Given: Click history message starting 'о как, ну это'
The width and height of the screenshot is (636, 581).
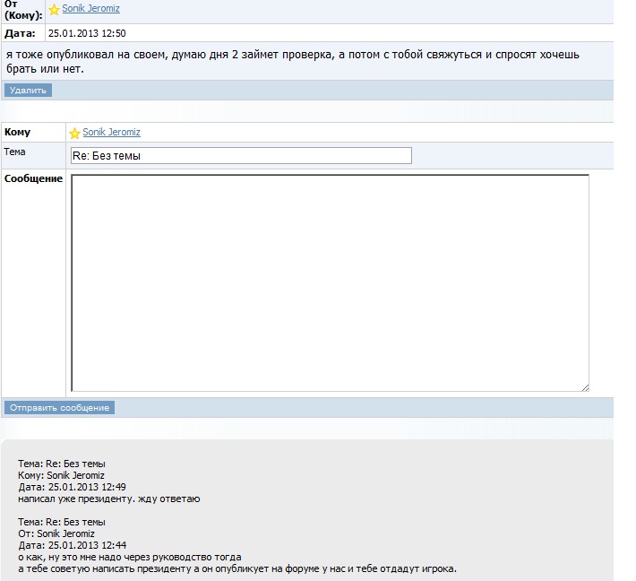Looking at the screenshot, I should pos(130,557).
